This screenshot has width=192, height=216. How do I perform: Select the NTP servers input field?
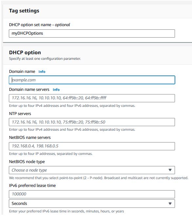[92, 122]
